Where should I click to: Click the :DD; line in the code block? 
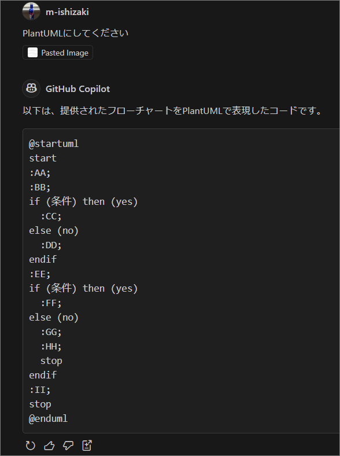tap(51, 245)
